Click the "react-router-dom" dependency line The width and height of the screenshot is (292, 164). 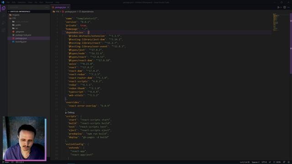(88, 78)
